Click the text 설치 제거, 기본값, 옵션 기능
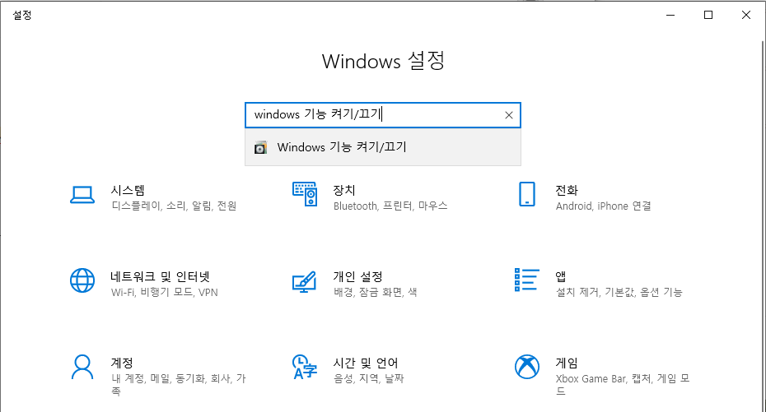This screenshot has width=766, height=412. tap(619, 293)
